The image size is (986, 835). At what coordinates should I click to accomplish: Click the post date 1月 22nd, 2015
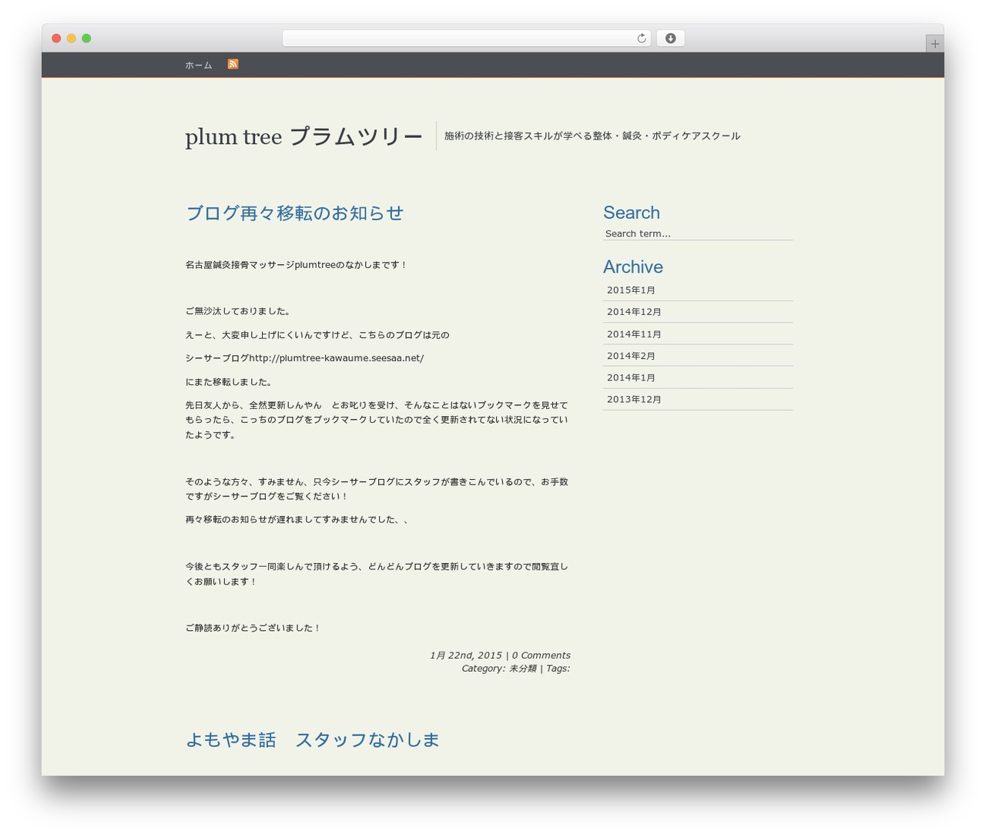click(x=466, y=656)
